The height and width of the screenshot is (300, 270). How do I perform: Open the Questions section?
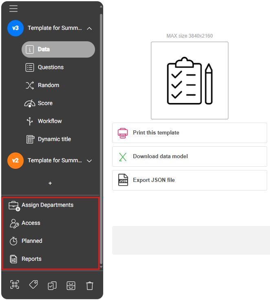click(x=51, y=67)
